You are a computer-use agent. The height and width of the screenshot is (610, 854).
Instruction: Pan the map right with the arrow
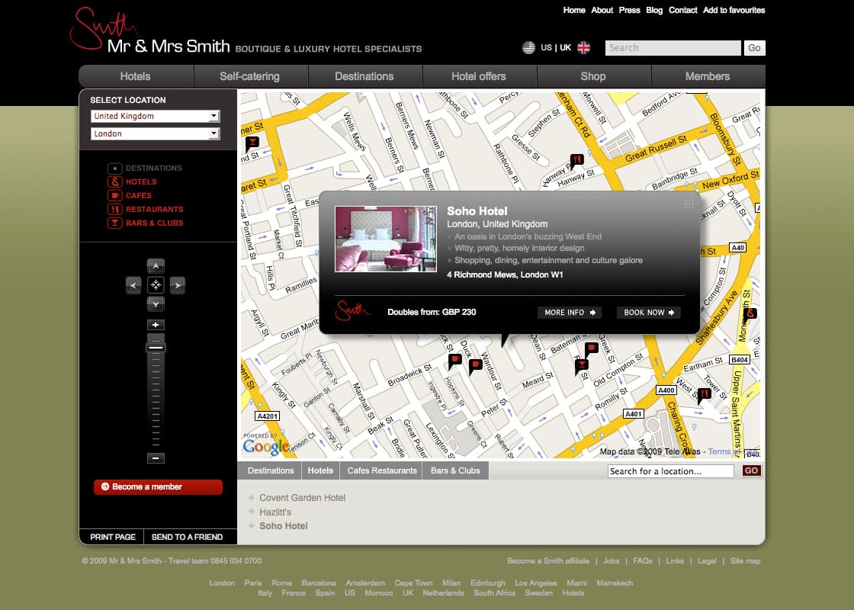[x=178, y=286]
